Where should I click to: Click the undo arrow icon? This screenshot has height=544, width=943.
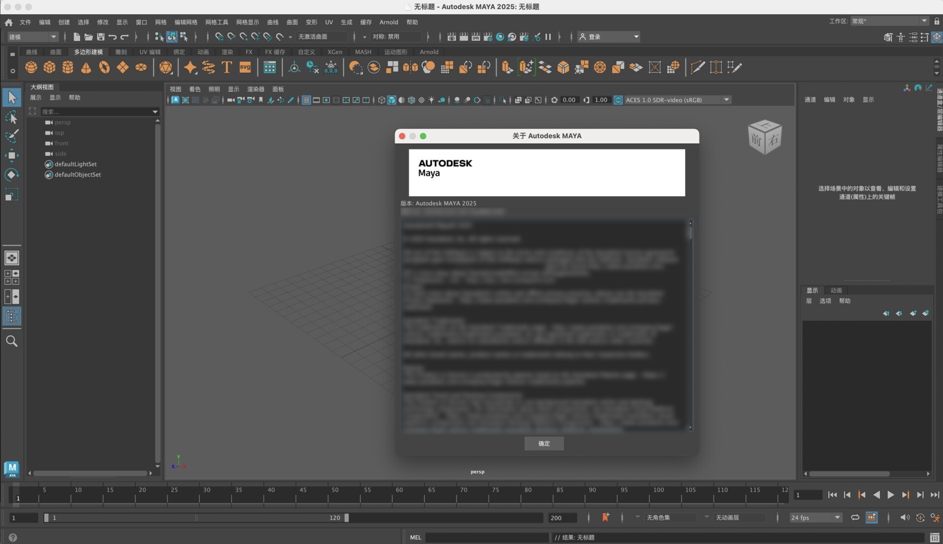(112, 37)
